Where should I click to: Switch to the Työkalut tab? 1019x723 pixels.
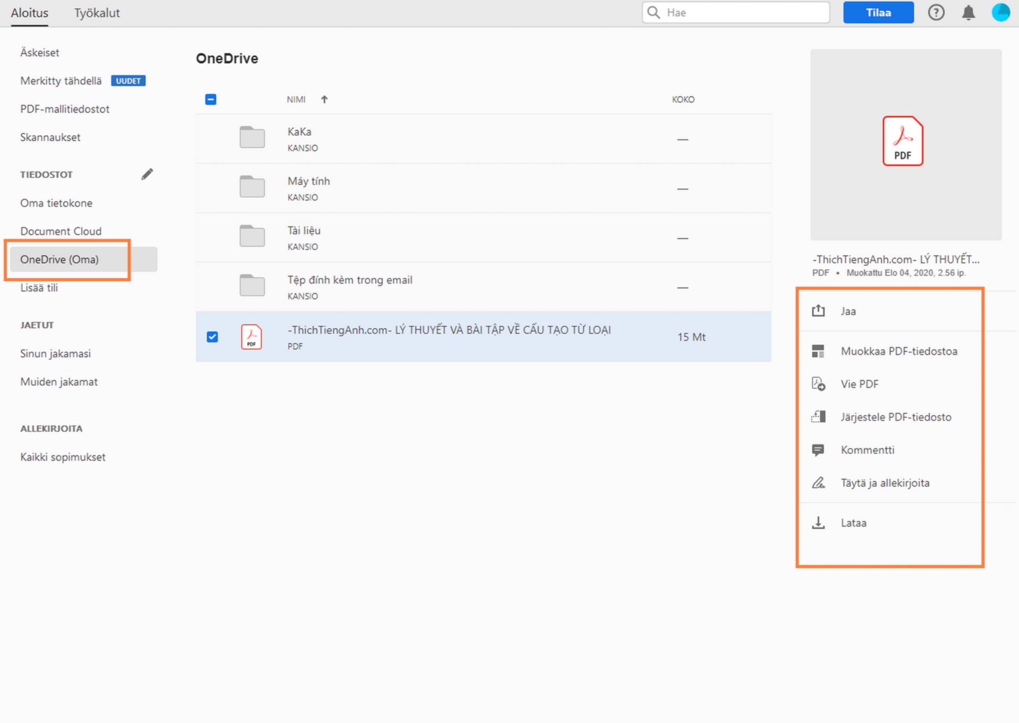click(x=97, y=13)
